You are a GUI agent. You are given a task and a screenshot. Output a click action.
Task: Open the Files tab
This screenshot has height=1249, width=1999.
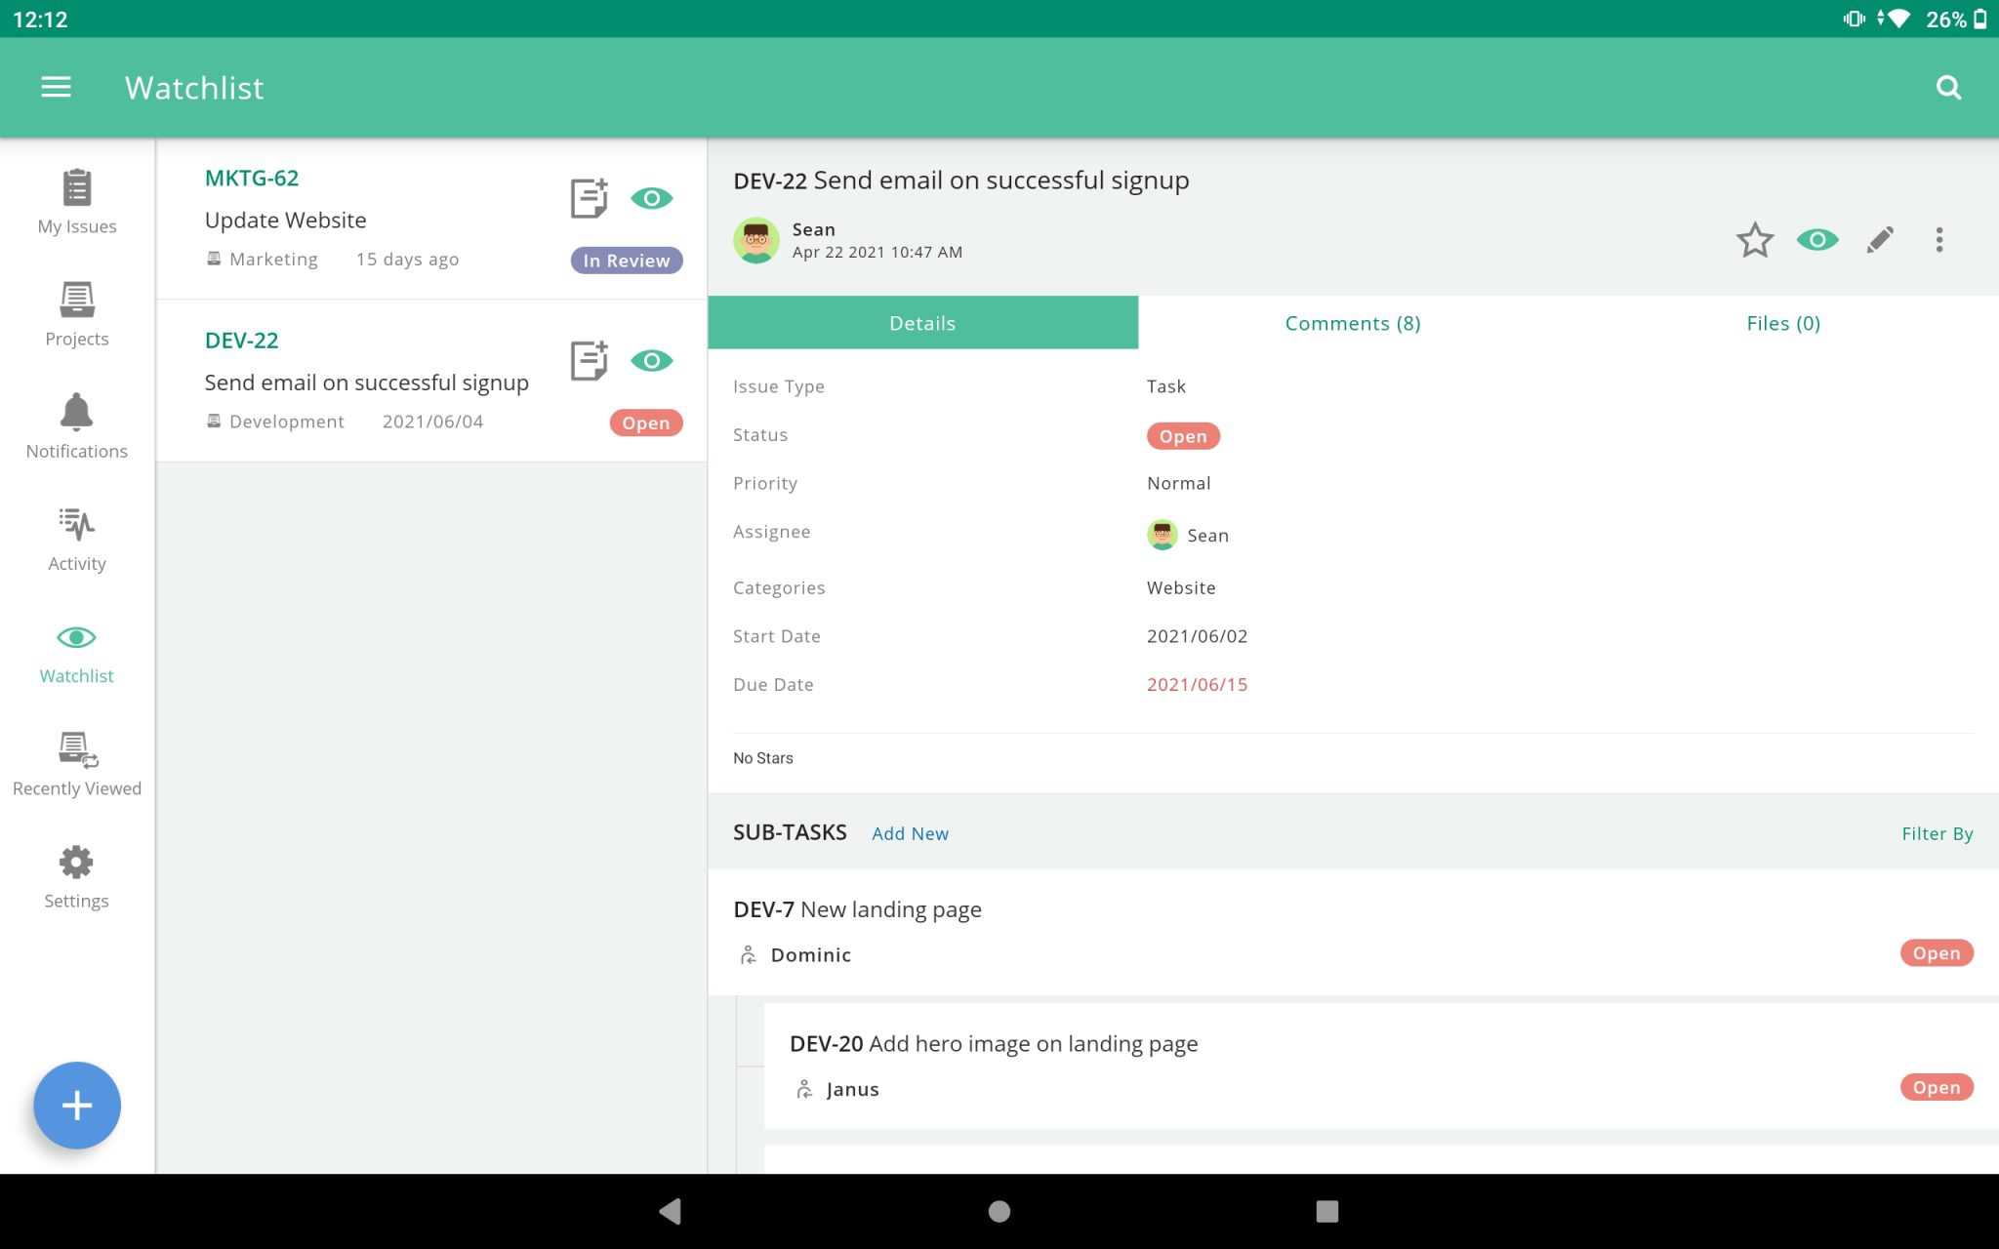(x=1782, y=323)
